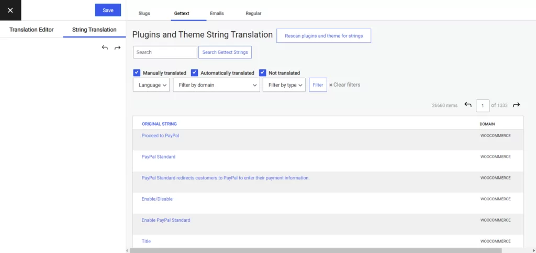The height and width of the screenshot is (253, 536).
Task: Click the Search Gettext Strings button
Action: click(x=225, y=52)
